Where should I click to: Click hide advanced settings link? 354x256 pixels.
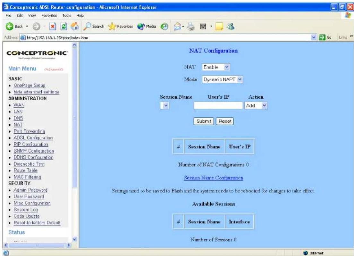click(36, 92)
